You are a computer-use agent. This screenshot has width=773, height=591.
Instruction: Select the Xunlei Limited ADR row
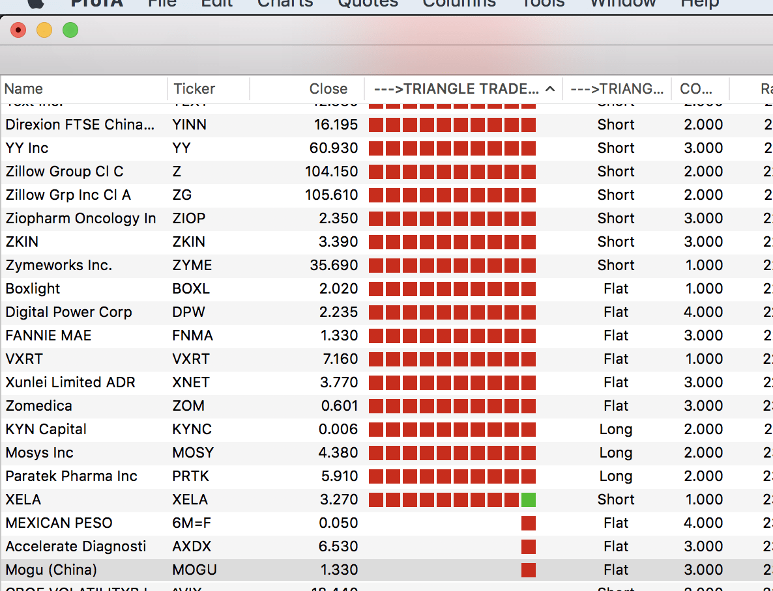[386, 382]
